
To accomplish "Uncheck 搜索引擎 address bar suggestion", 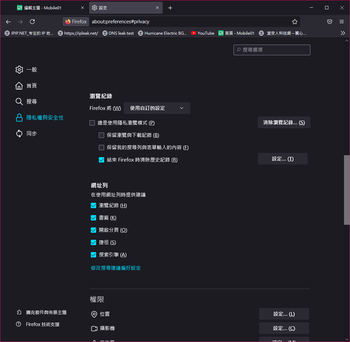I will [93, 254].
